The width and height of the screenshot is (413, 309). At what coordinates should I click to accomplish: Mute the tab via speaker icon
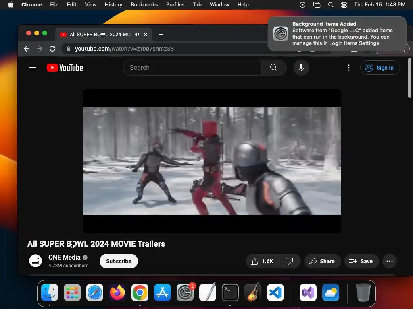point(137,35)
